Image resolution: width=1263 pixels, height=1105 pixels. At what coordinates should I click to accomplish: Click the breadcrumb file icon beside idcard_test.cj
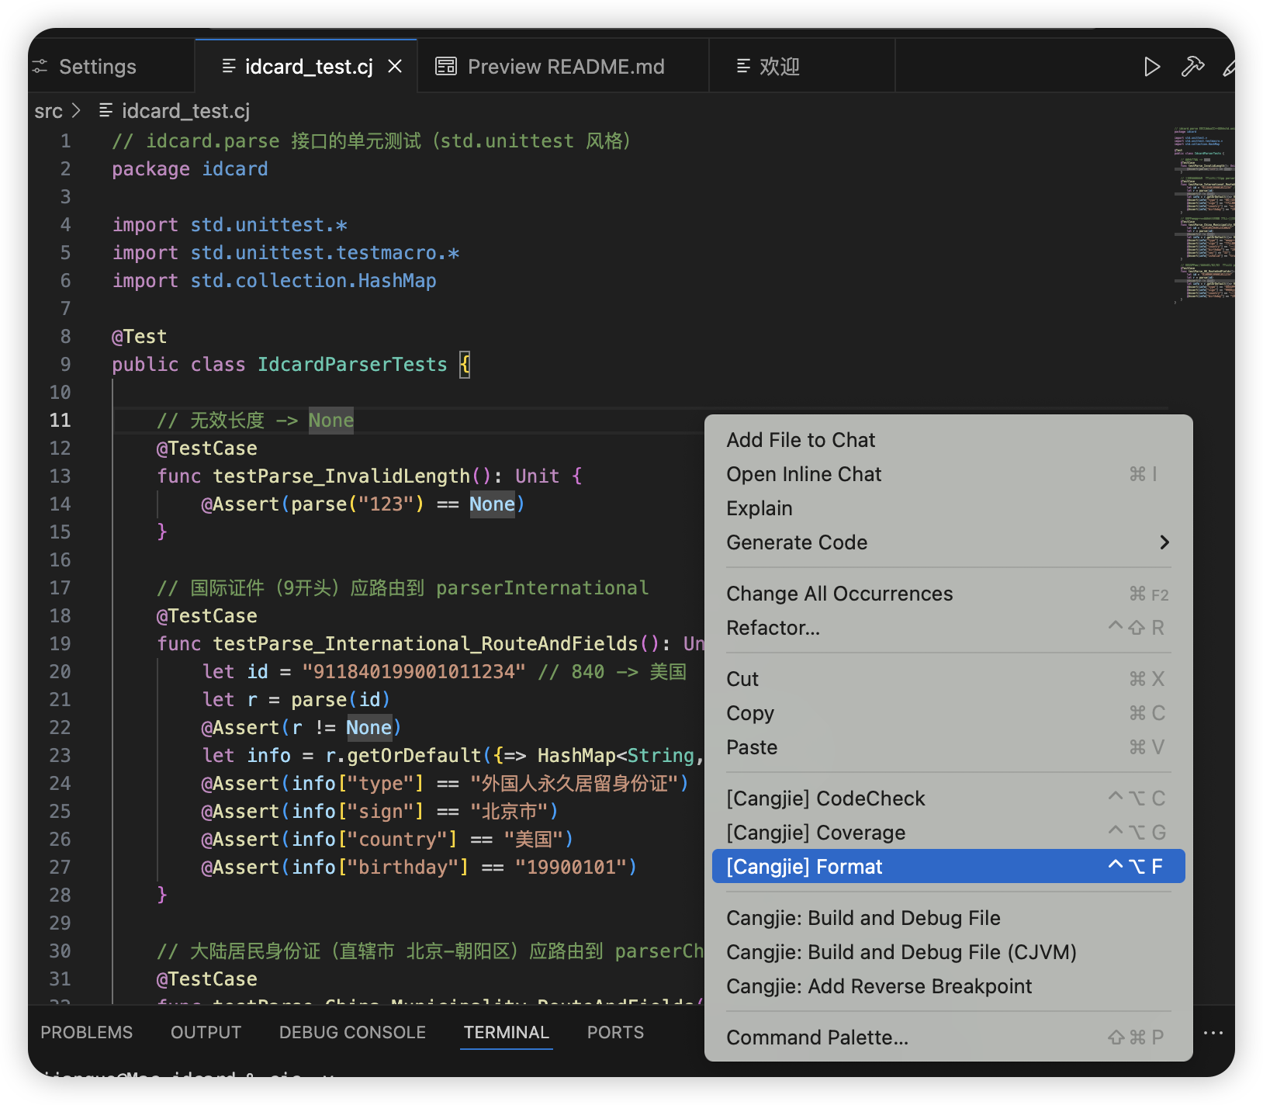click(x=106, y=111)
